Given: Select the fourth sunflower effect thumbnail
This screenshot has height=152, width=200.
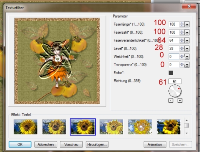Looking at the screenshot, I should point(111,127).
